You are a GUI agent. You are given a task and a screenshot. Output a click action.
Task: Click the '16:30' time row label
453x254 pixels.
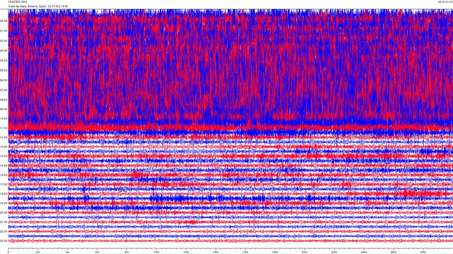(x=4, y=175)
